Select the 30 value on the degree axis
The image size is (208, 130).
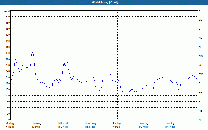[8, 114]
